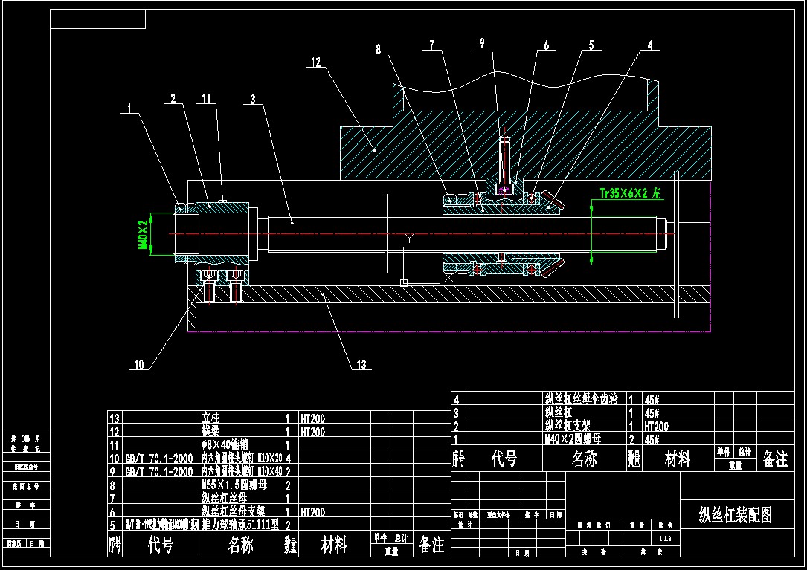Select the green vertical M40X2 dimension text

click(x=143, y=234)
